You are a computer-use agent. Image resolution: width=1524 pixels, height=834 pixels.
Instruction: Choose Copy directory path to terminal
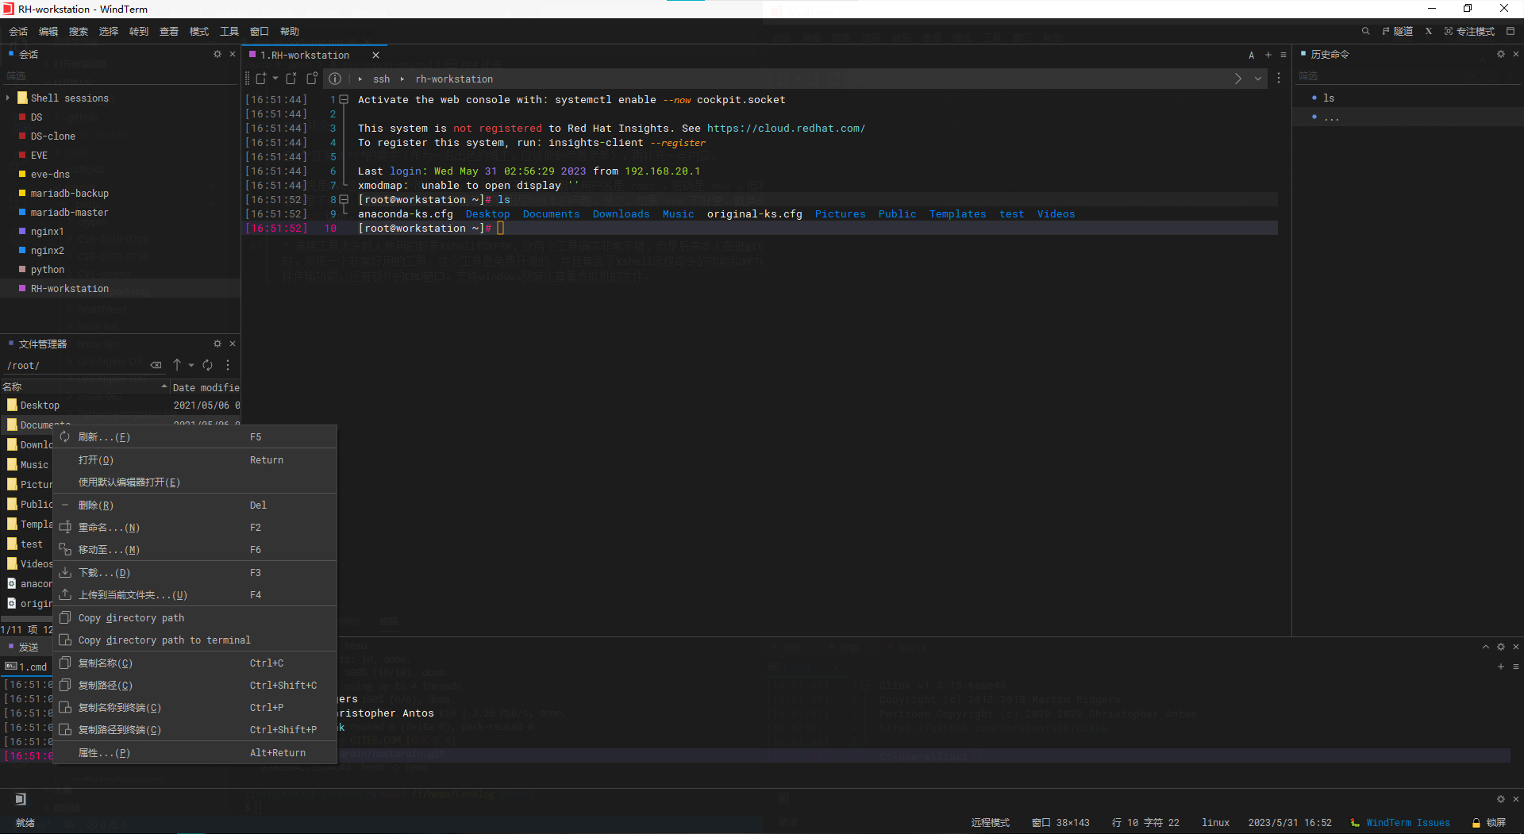195,640
